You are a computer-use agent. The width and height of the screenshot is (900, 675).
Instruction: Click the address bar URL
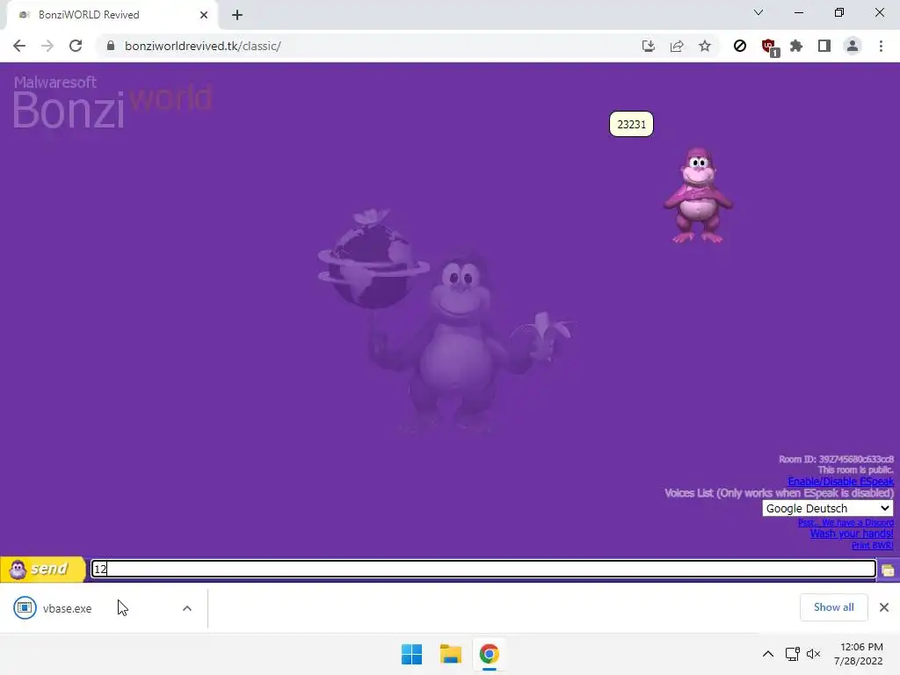(203, 46)
